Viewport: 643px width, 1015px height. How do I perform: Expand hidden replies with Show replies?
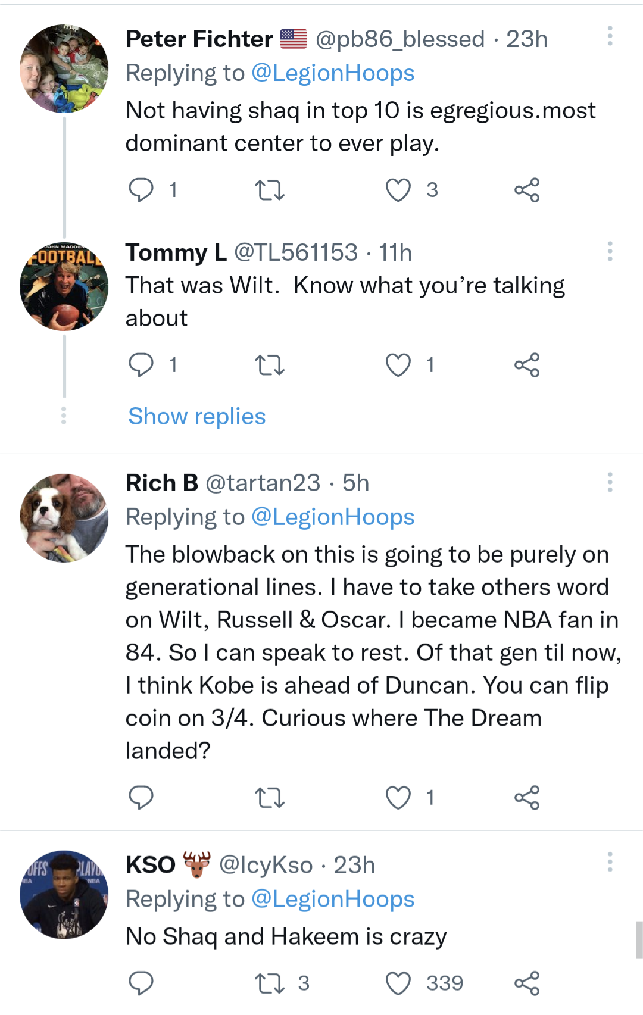click(x=196, y=416)
